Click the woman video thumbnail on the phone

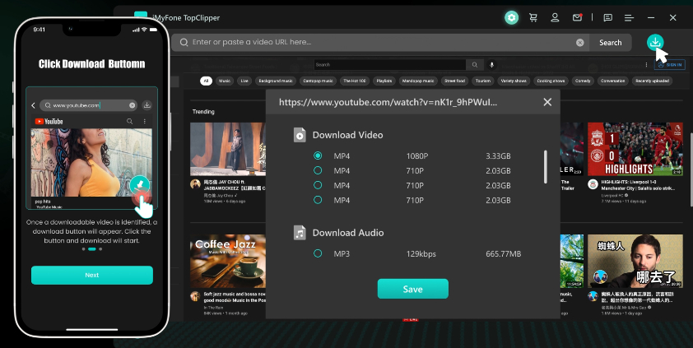(91, 163)
